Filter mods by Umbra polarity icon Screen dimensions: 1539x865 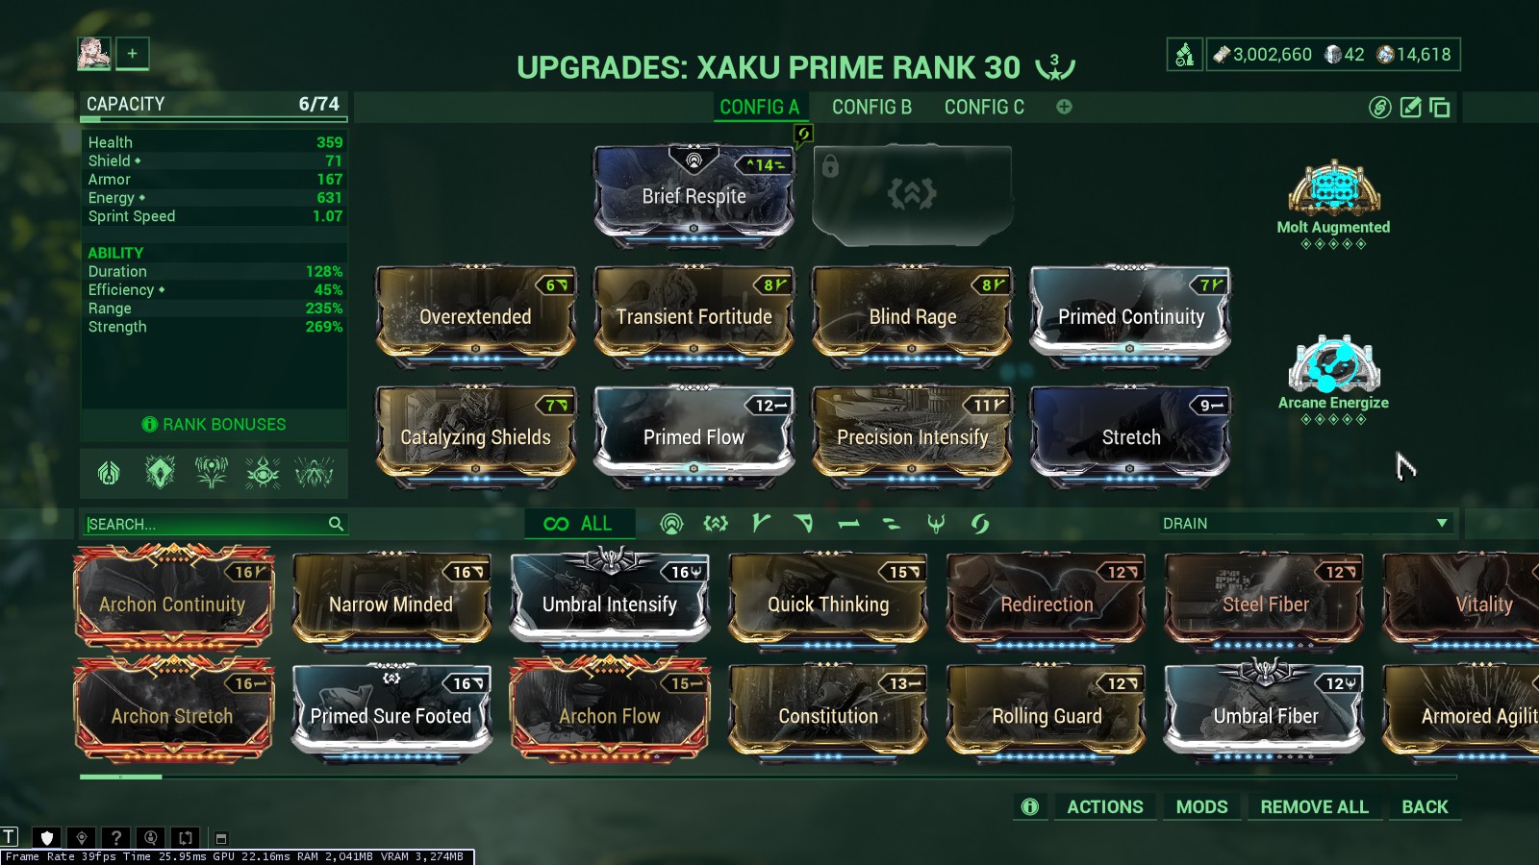[x=935, y=524]
